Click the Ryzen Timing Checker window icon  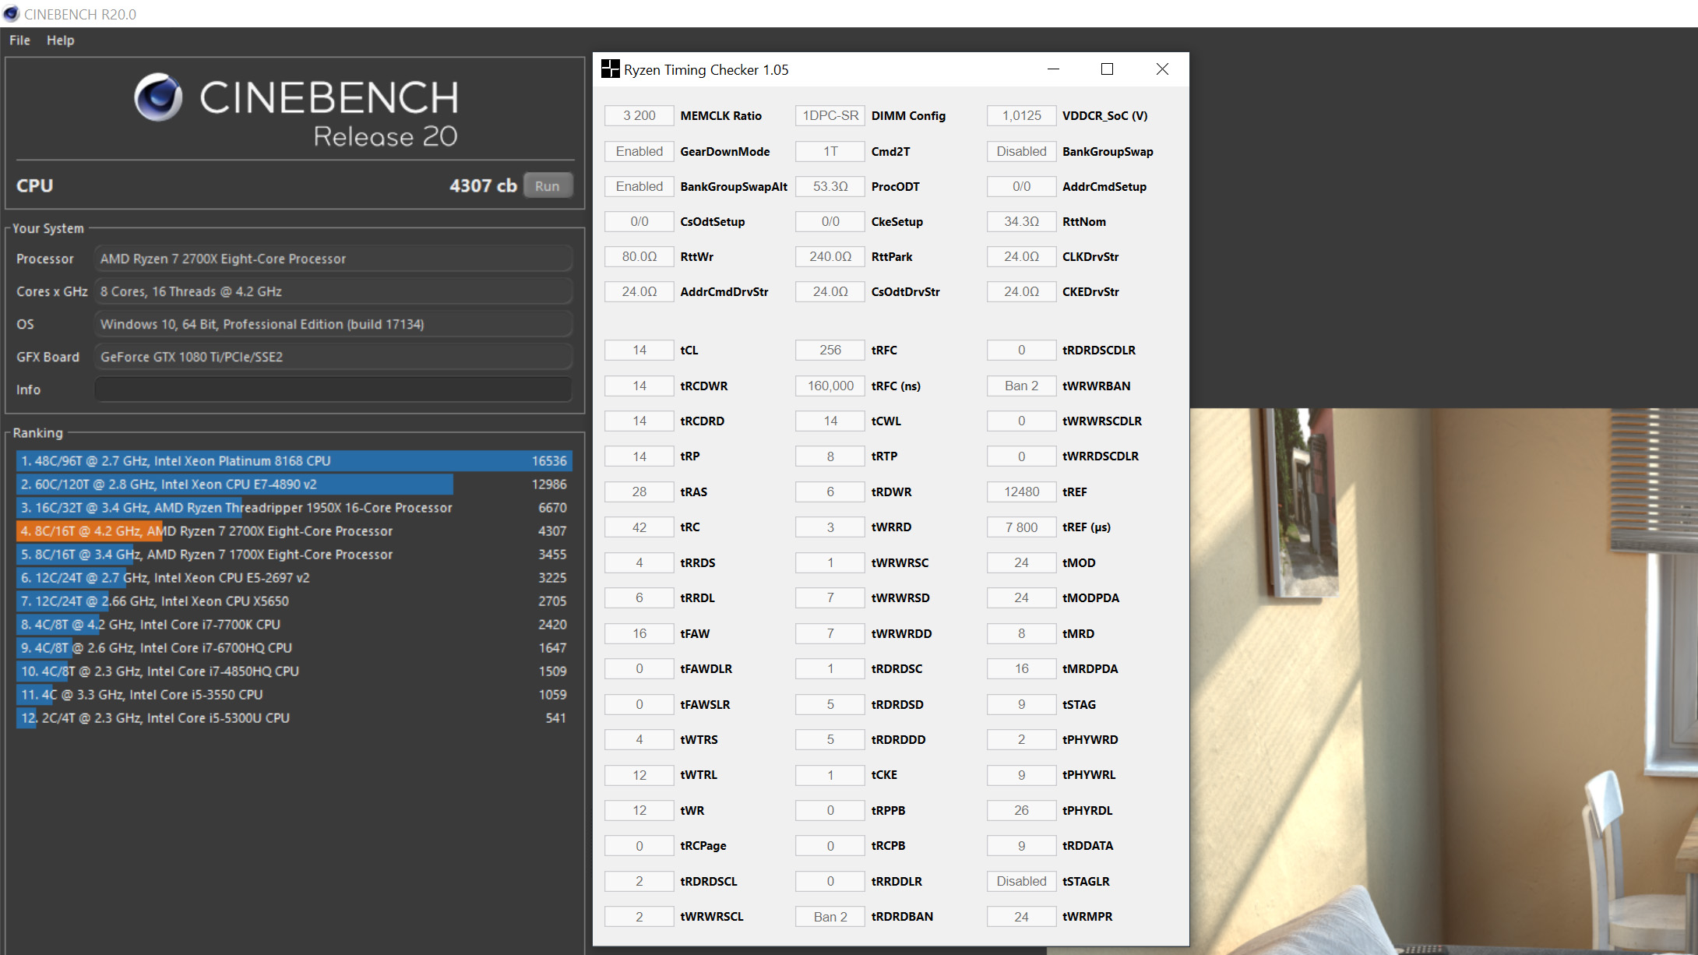pyautogui.click(x=610, y=69)
